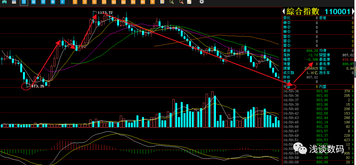Switch to weekly (周) candle period

coord(33,2)
